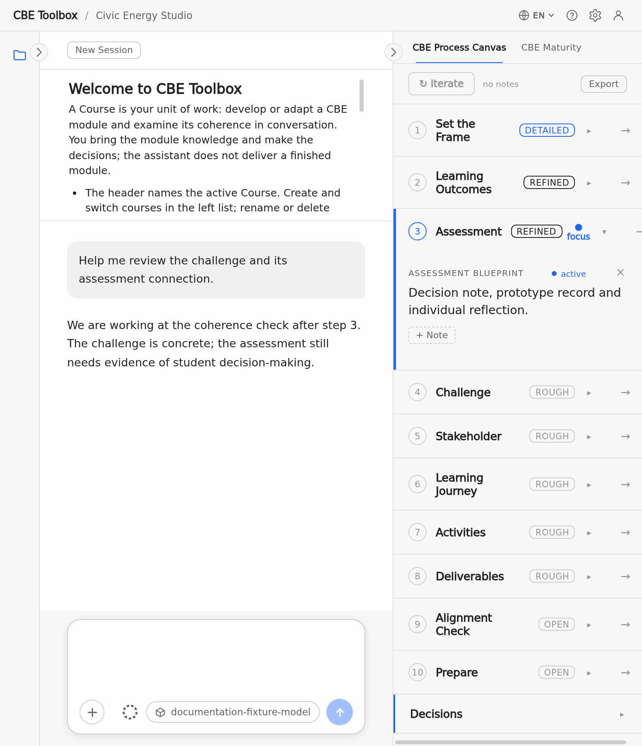The image size is (642, 746).
Task: Click the arrow next to Challenge
Action: click(x=625, y=392)
